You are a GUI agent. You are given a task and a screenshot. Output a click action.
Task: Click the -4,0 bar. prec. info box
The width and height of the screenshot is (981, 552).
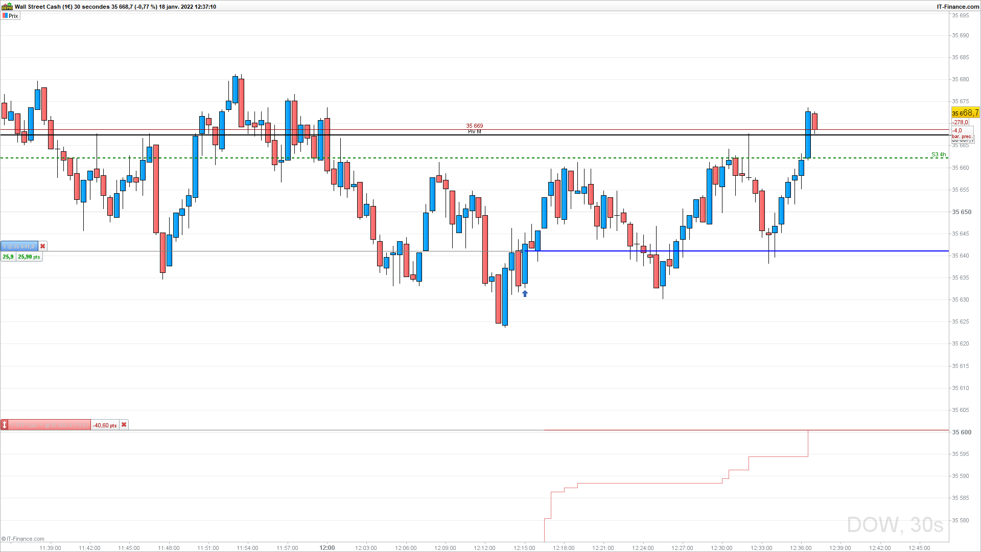[962, 133]
